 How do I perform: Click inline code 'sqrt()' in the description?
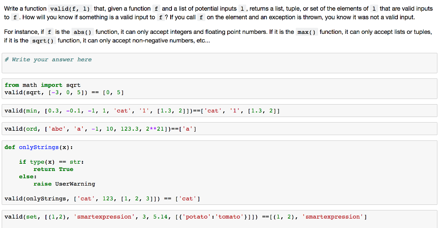43,41
